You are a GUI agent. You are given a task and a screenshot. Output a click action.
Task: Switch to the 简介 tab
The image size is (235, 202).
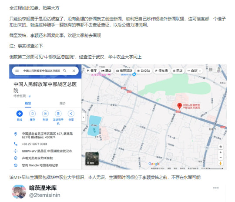[x=63, y=103]
